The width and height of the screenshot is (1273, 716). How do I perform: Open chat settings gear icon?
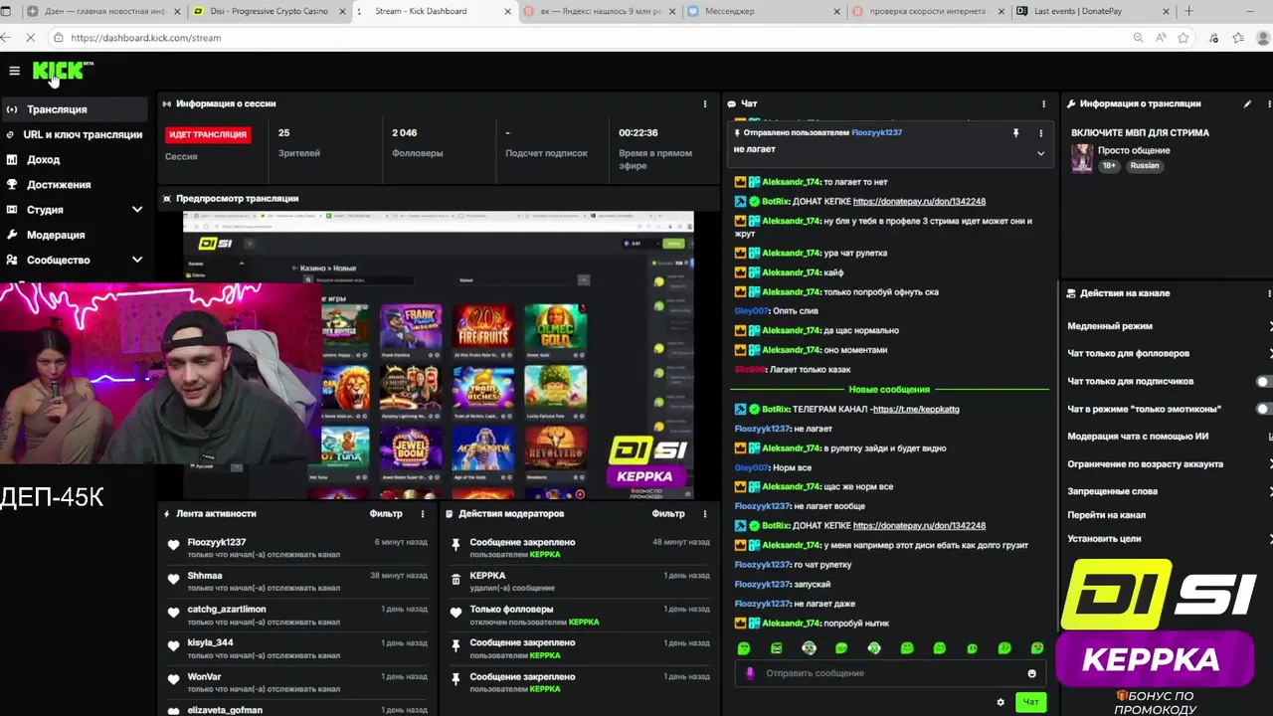(1000, 702)
